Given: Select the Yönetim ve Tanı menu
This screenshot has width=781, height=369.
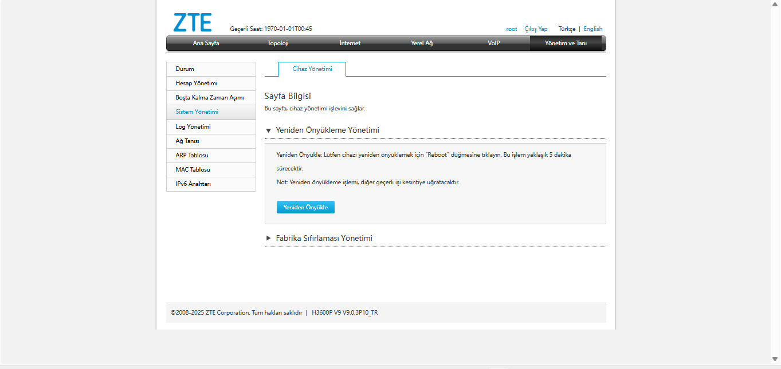Looking at the screenshot, I should pos(566,43).
